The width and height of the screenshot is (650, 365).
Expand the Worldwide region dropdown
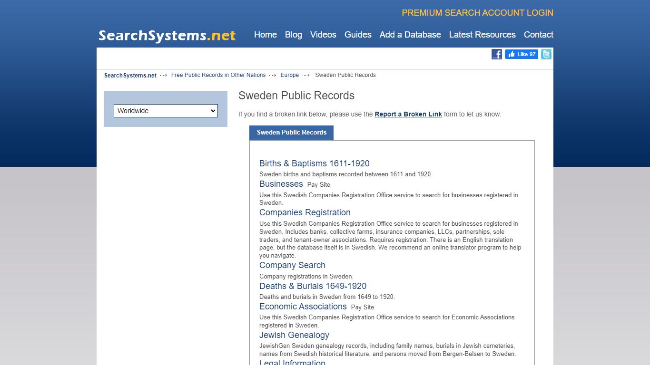[x=166, y=111]
